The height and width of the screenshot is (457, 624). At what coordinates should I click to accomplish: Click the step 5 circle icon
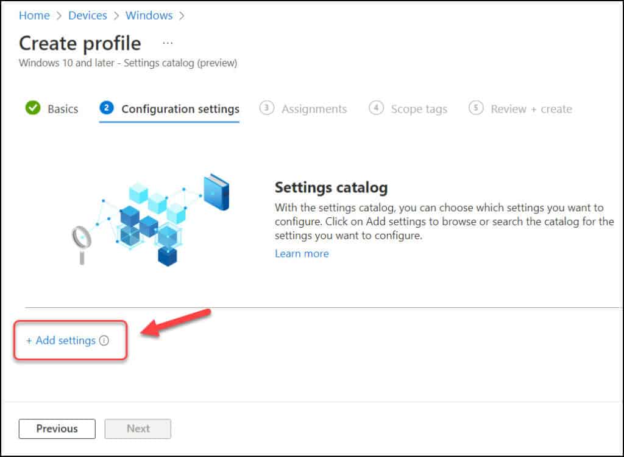476,108
